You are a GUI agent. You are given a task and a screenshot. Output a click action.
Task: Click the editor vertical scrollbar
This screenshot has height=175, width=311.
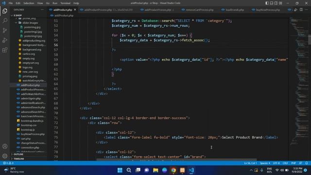point(310,40)
